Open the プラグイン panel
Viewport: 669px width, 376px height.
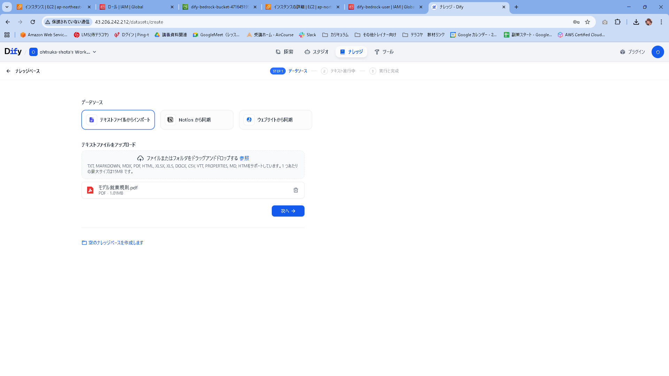pyautogui.click(x=632, y=52)
